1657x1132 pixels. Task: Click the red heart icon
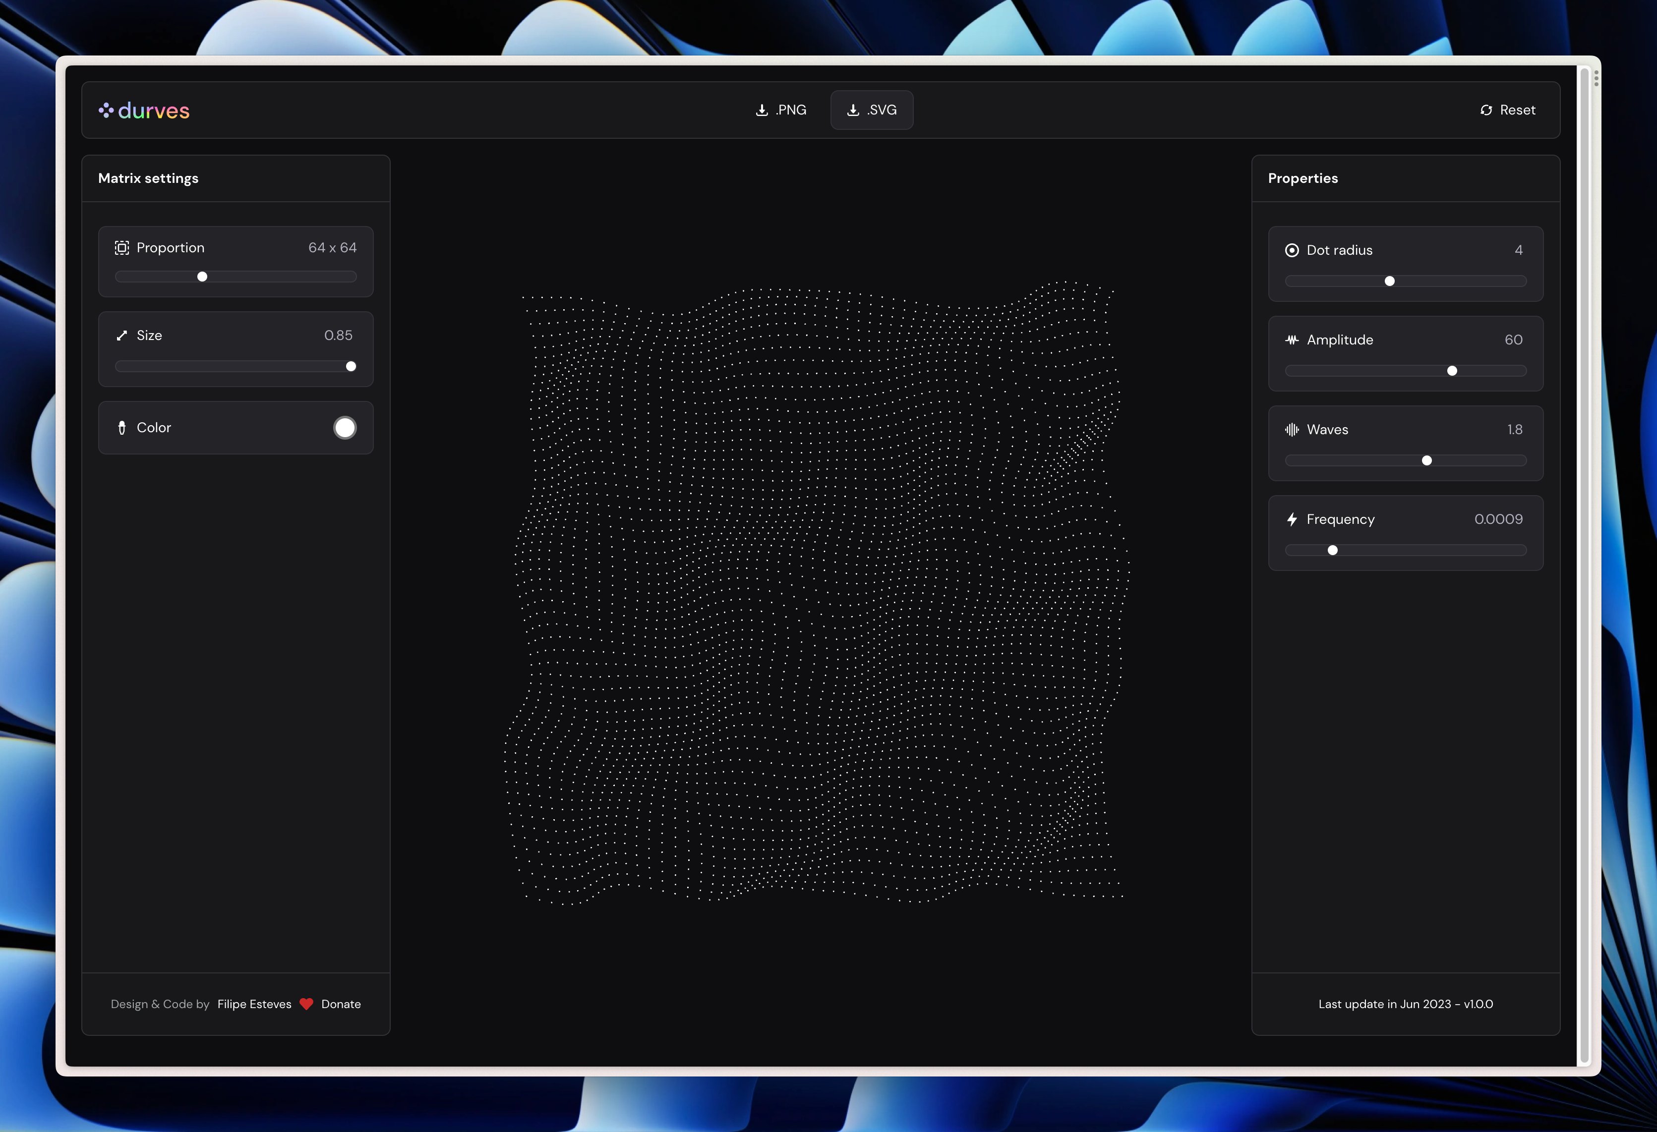[x=306, y=1005]
